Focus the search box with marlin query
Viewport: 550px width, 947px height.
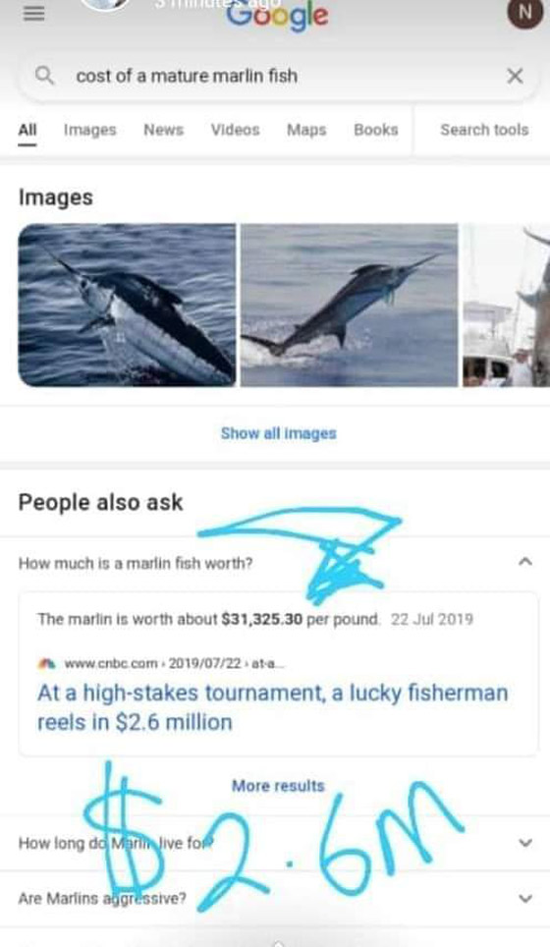(x=278, y=76)
